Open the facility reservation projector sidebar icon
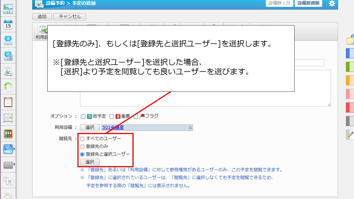The image size is (354, 199). coord(8,72)
